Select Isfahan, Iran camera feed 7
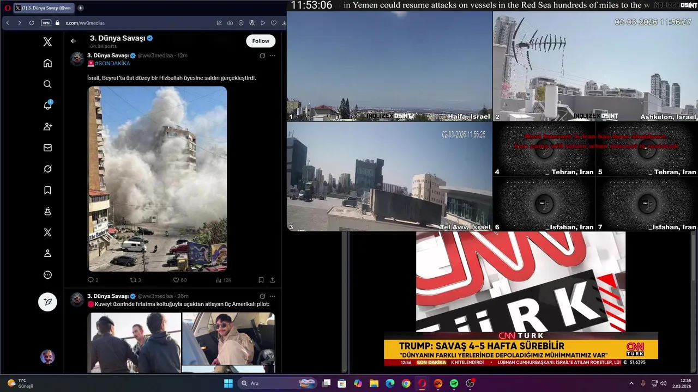 tap(646, 204)
